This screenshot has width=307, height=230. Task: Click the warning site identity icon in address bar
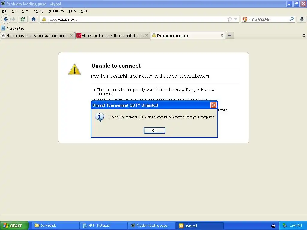[x=44, y=19]
